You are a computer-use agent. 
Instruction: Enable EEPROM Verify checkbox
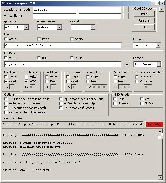[72, 58]
